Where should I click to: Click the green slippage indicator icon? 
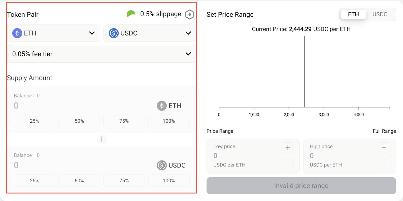pos(131,14)
